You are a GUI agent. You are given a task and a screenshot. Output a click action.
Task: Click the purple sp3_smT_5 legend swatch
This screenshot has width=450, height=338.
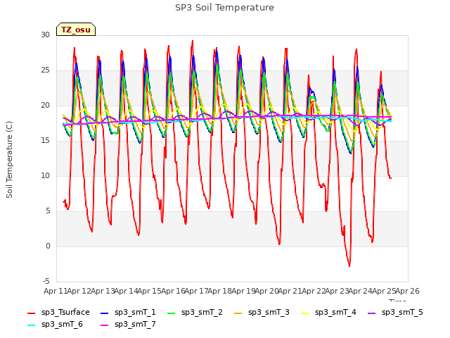click(372, 313)
